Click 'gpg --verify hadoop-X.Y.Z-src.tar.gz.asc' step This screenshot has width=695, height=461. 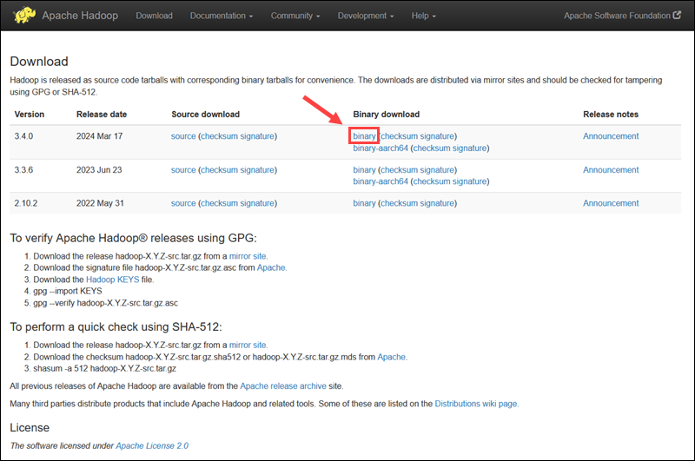click(105, 303)
